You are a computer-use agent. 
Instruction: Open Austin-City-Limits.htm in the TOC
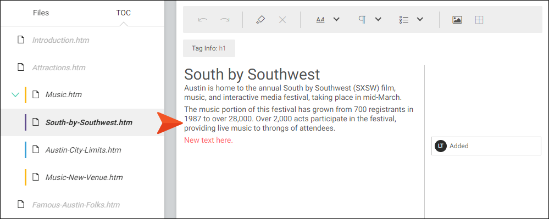click(x=84, y=150)
